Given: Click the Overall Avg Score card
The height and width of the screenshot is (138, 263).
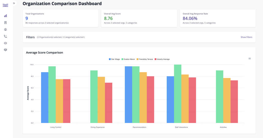Looking at the screenshot, I should pos(139,18).
